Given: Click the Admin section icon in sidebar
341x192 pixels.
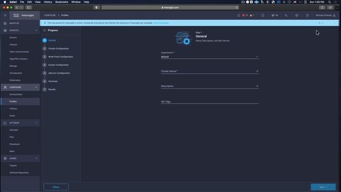Looking at the screenshot, I should pyautogui.click(x=5, y=158).
